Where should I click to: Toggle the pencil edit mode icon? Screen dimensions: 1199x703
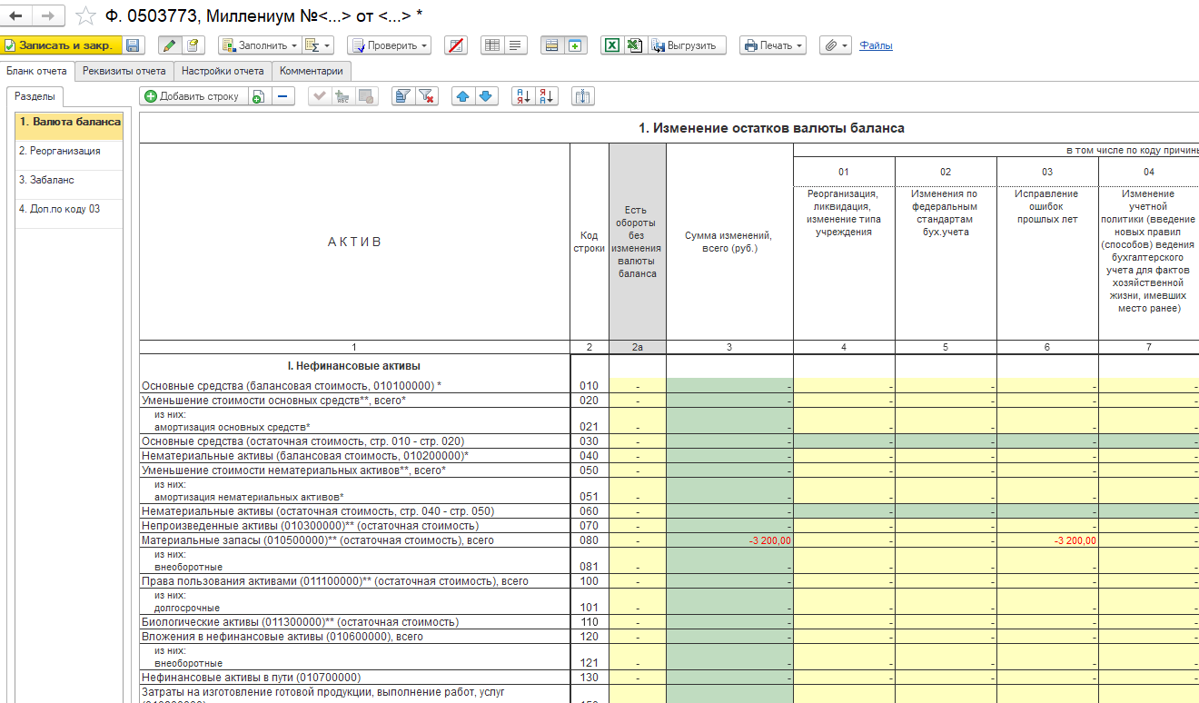(x=170, y=45)
